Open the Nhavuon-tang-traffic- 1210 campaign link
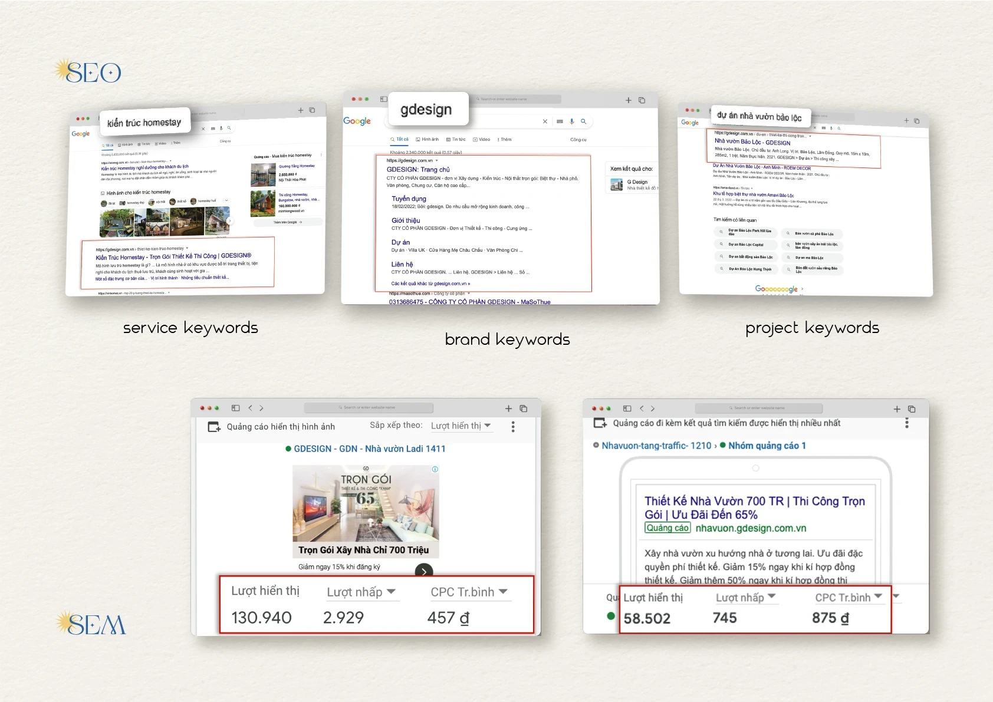This screenshot has height=702, width=993. click(656, 446)
